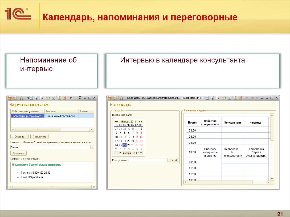This screenshot has width=290, height=217.
Task: Click the M memory icon in Форма напоминания
Action: click(x=71, y=98)
